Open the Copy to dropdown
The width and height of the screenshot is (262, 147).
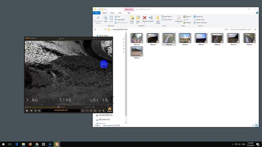tap(138, 20)
